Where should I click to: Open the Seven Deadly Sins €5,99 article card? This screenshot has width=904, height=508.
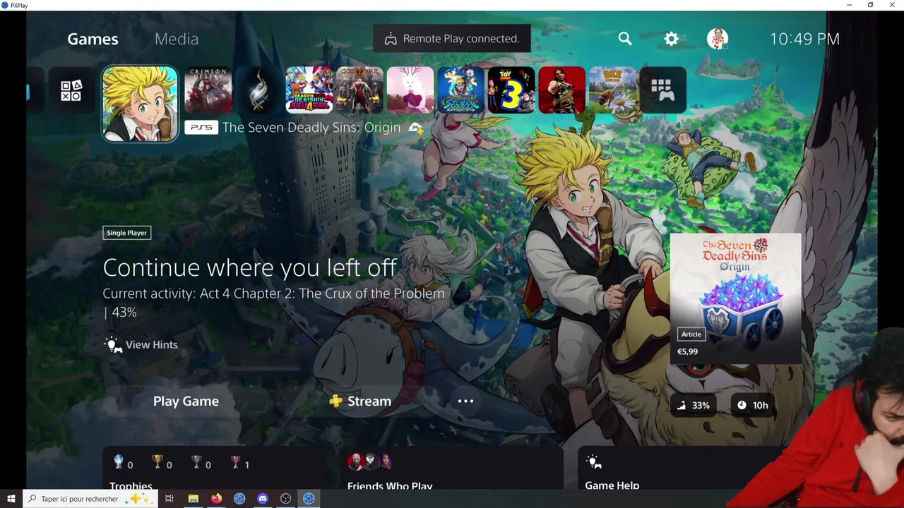[x=735, y=298]
